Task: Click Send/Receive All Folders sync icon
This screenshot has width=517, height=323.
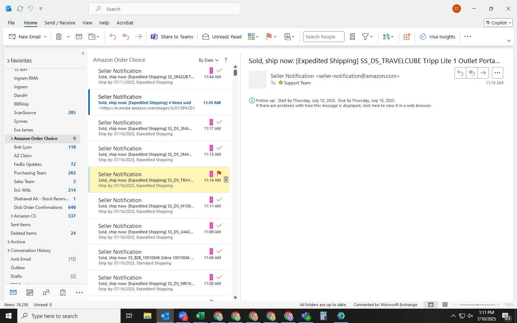Action: (x=20, y=8)
